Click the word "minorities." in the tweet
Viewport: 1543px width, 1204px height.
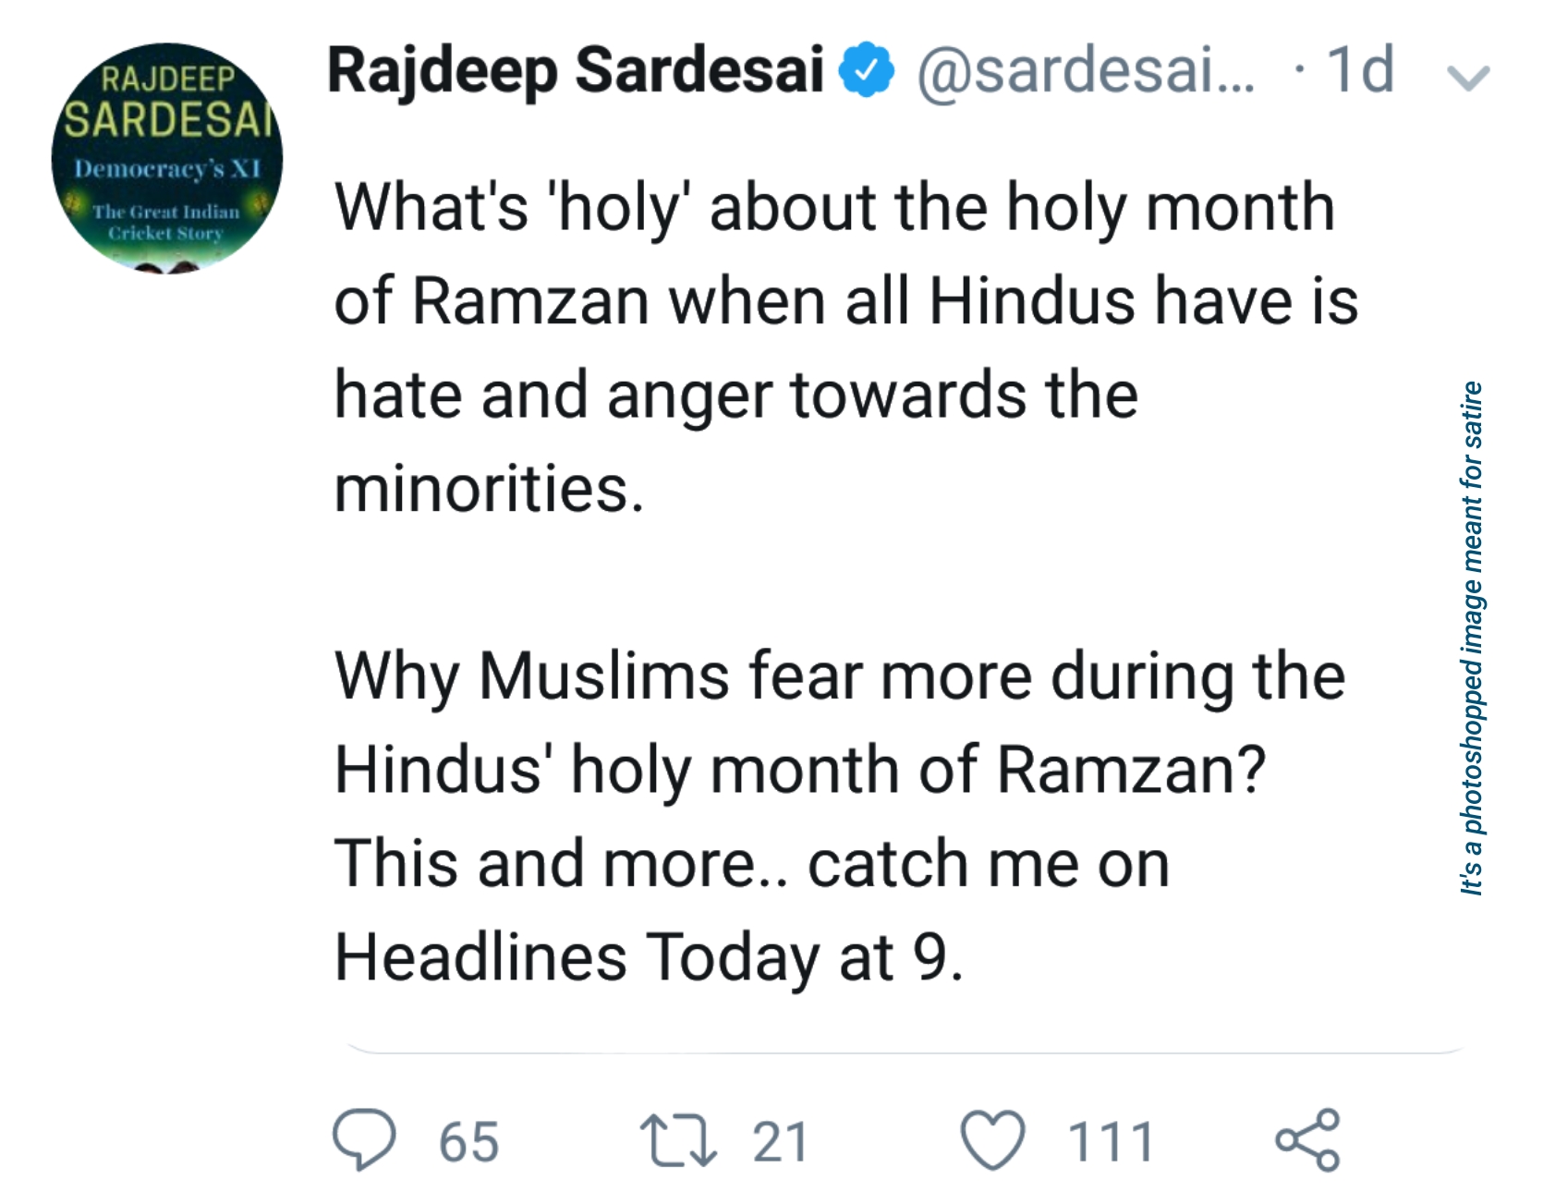pos(489,489)
